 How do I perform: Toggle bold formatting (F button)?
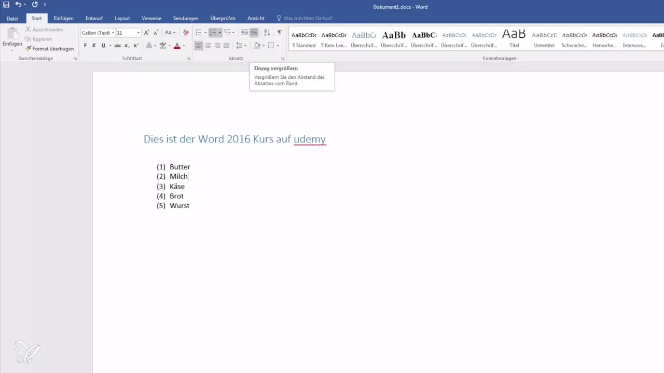coord(86,46)
